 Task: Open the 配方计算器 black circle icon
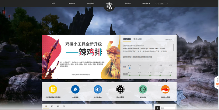pos(120,89)
